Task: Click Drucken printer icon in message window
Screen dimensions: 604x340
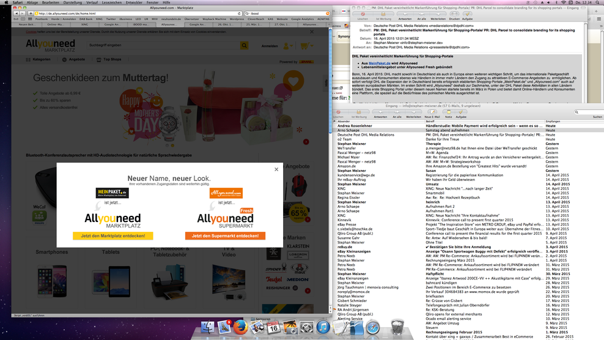Action: 454,15
